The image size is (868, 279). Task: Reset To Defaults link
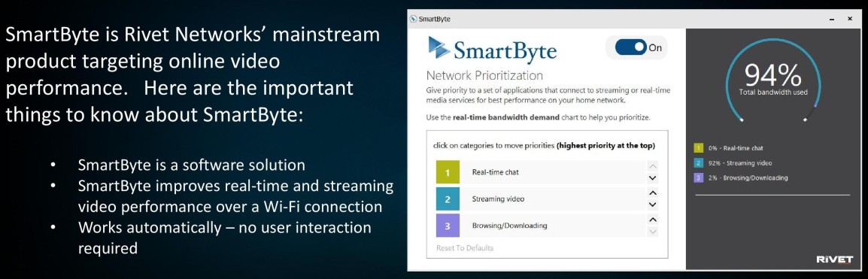[x=464, y=248]
